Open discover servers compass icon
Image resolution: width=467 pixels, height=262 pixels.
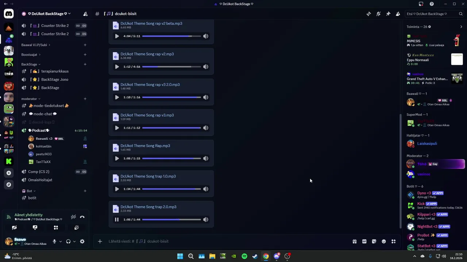pos(9,184)
